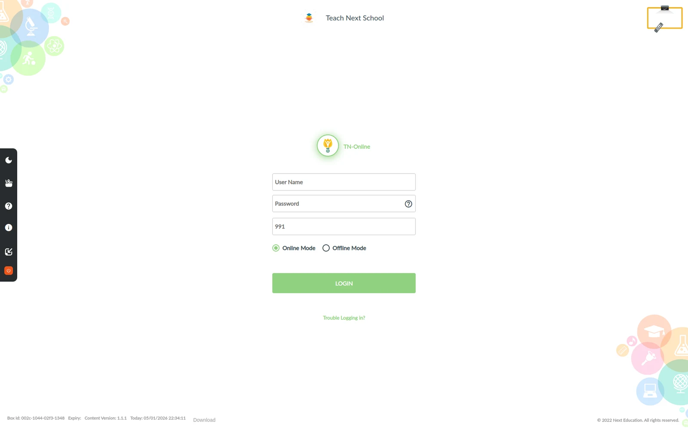
Task: Show app information using the sidebar info icon
Action: [9, 227]
